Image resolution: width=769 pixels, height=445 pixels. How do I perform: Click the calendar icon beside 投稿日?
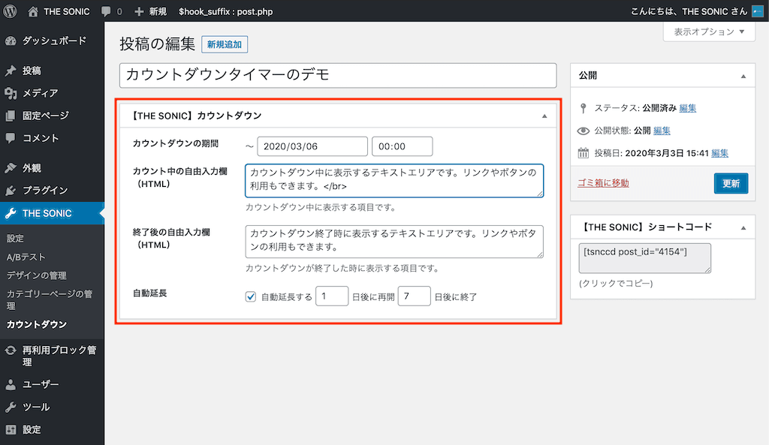(x=583, y=153)
